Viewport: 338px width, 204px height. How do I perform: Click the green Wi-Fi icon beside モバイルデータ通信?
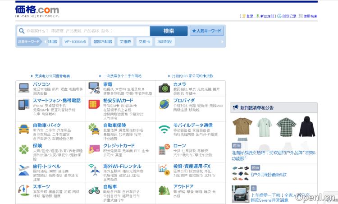click(x=164, y=129)
